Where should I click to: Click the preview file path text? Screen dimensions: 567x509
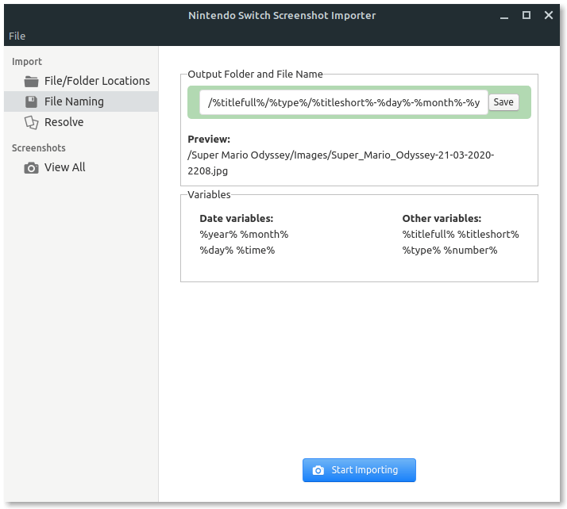(x=340, y=163)
